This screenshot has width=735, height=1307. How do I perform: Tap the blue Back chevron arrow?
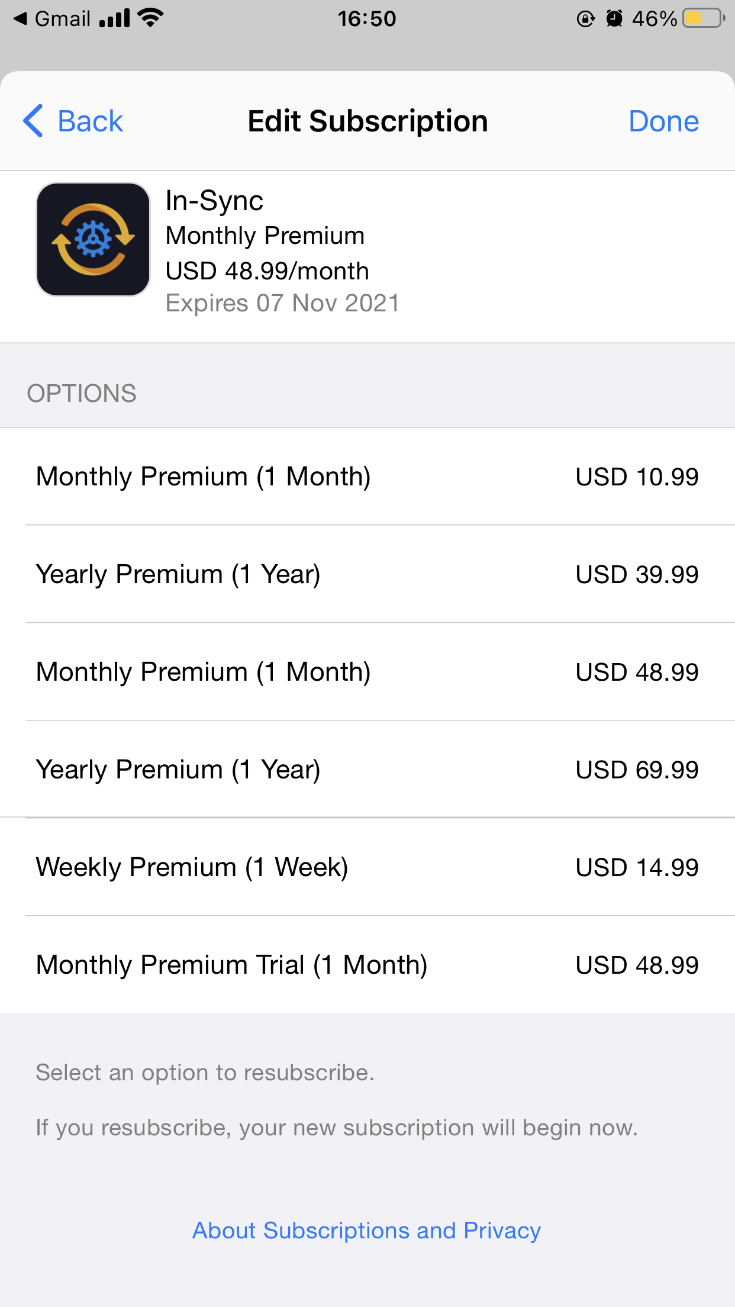[33, 121]
